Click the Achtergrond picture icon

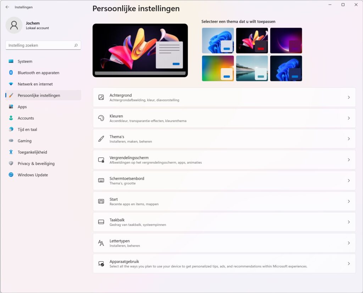click(x=101, y=97)
